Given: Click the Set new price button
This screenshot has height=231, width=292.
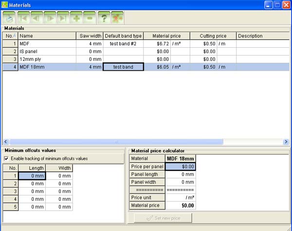Looking at the screenshot, I should 163,218.
